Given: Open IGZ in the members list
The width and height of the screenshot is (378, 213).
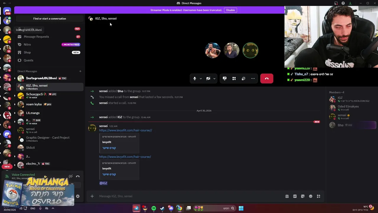Looking at the screenshot, I should point(352,99).
